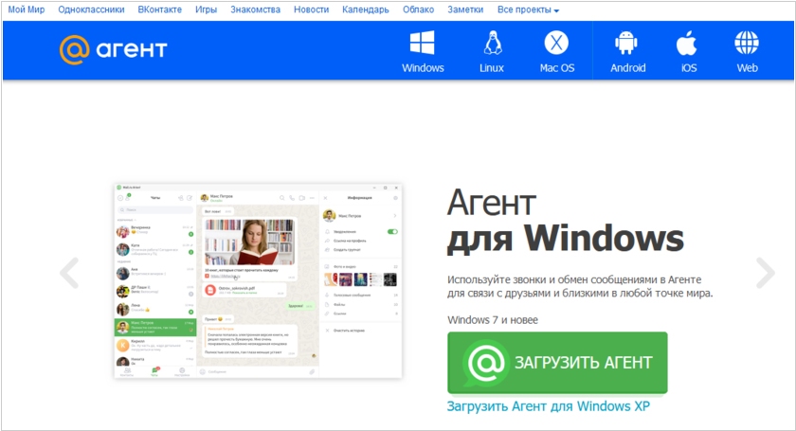Select the Windows platform icon
Viewport: 796px width, 431px height.
tap(423, 43)
